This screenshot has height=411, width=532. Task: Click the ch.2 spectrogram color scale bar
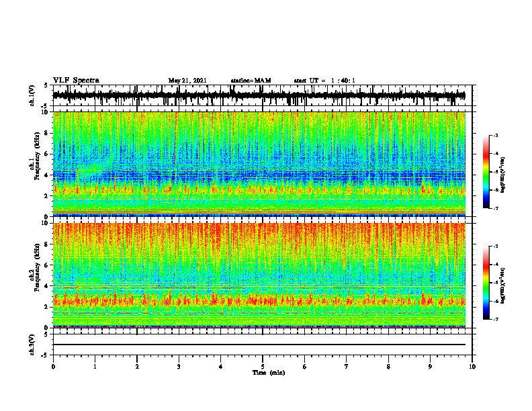(486, 283)
